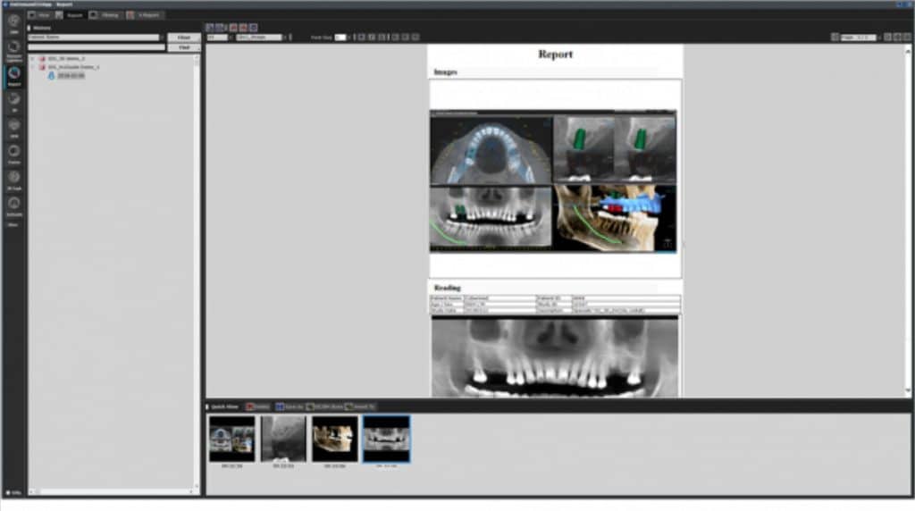Click the red PDF export toolbar icon

[x=232, y=28]
